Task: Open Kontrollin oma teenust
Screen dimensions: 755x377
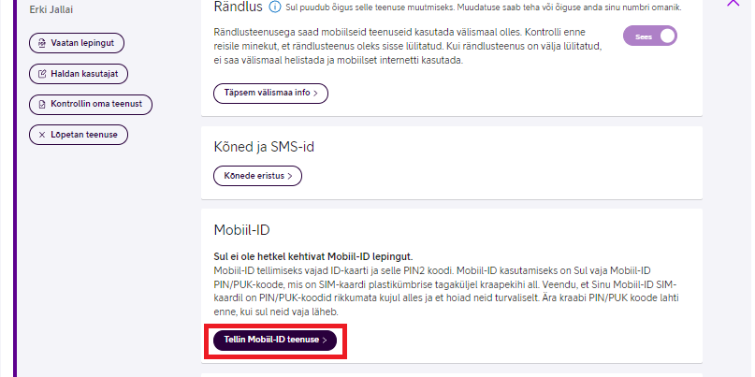Action: click(91, 105)
